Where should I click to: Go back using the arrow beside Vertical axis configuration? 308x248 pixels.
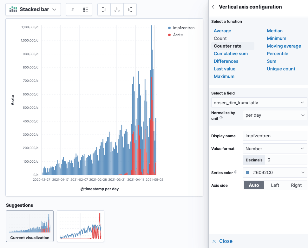click(214, 7)
